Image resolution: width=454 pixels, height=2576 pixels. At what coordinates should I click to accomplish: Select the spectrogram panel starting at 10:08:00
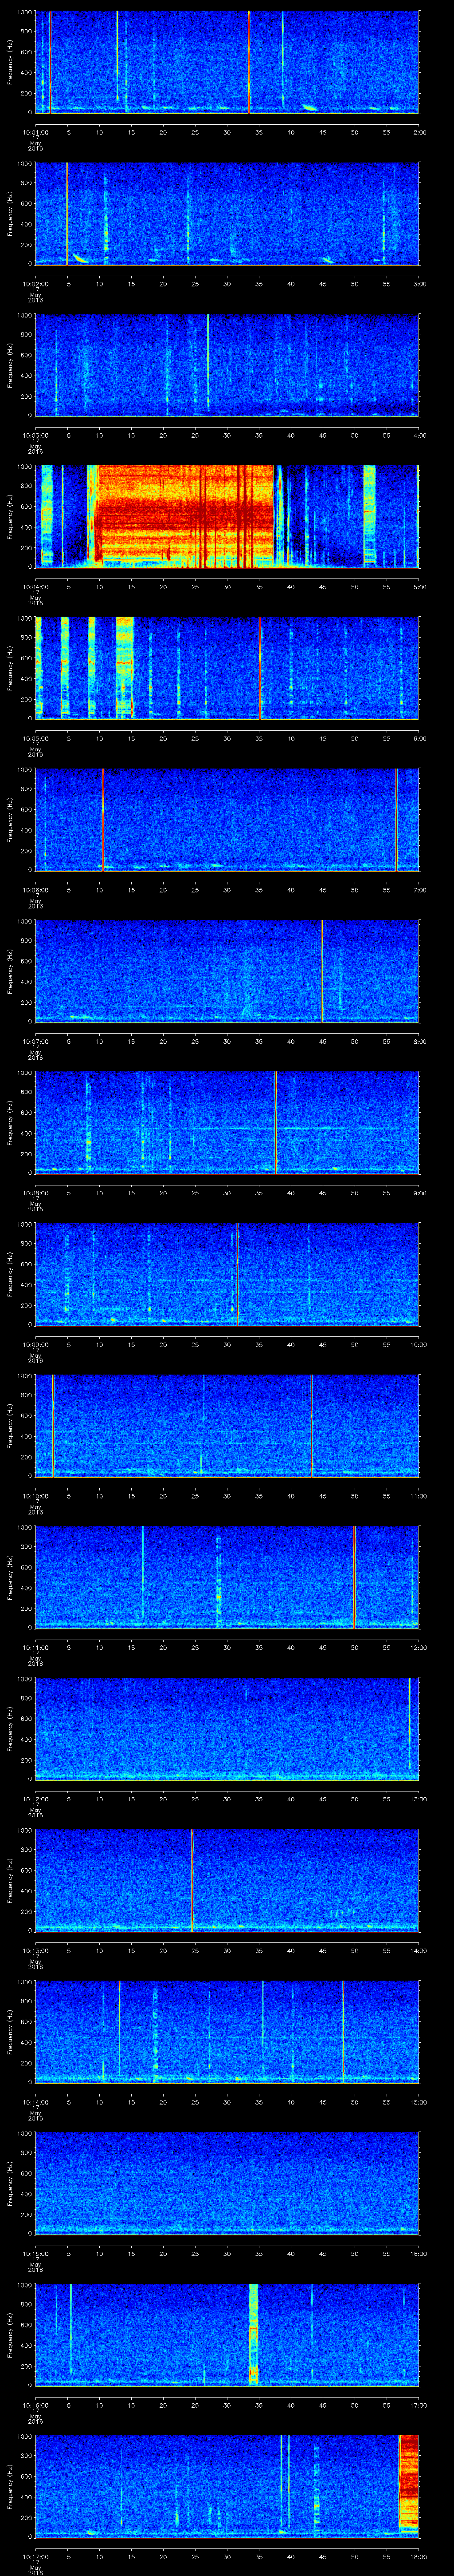pyautogui.click(x=227, y=1122)
